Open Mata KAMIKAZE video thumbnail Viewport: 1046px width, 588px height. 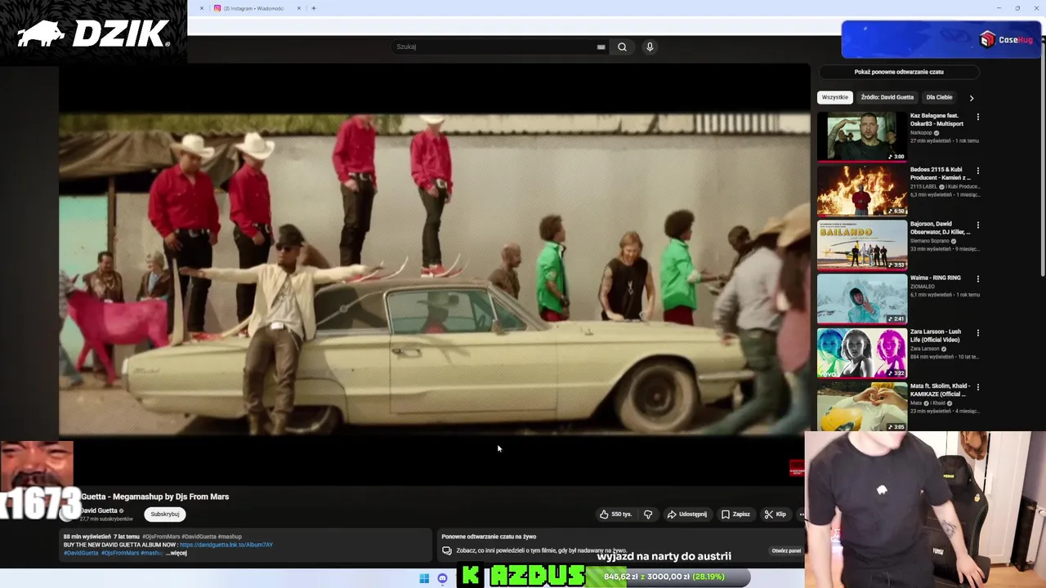click(862, 407)
